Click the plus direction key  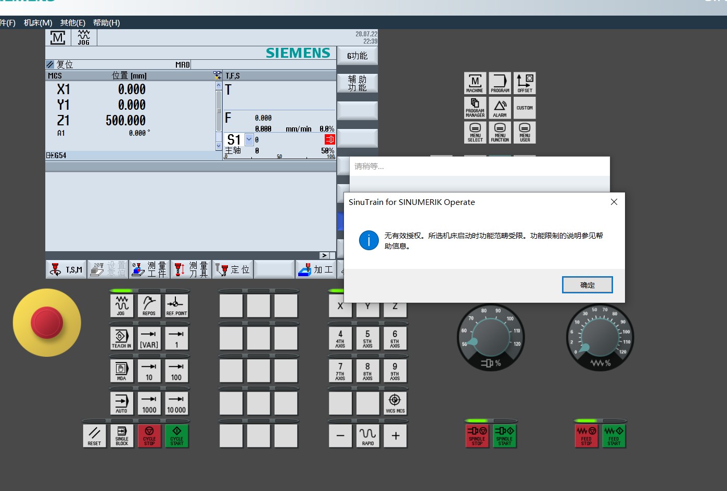(x=395, y=436)
